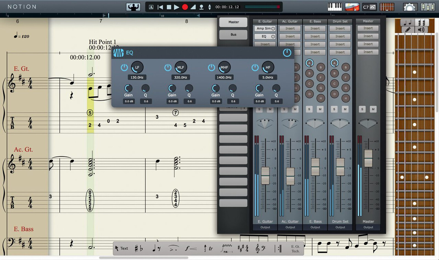Open the virtual piano keyboard
This screenshot has height=260, width=439.
click(335, 7)
